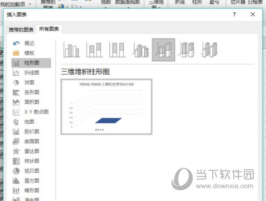Click the 3-D stacked column chart preview thumbnail
The image size is (266, 201).
(x=106, y=107)
